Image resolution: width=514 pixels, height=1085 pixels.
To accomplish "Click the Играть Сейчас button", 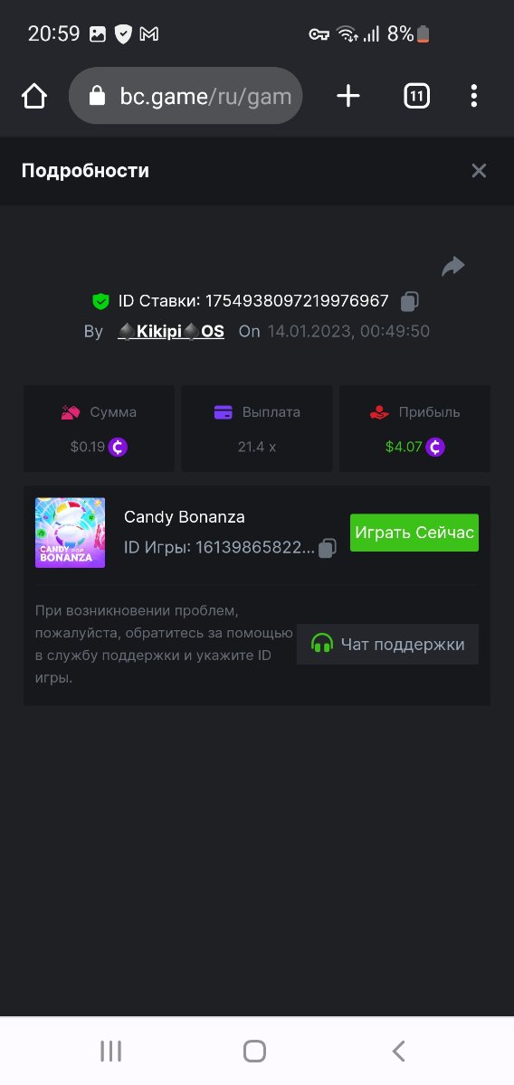I will [414, 533].
